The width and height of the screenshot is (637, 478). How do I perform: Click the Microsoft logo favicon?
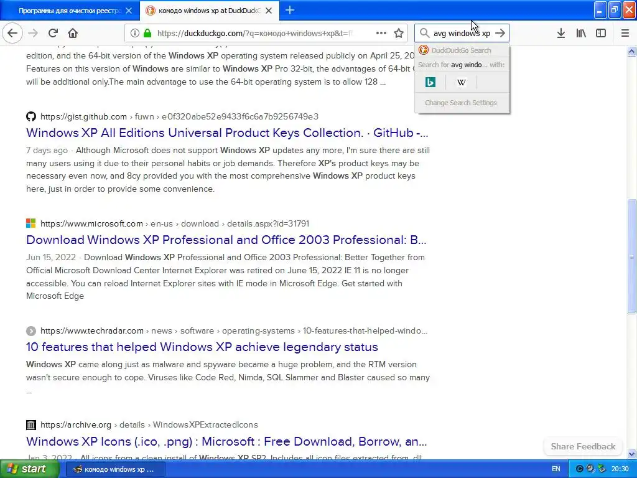click(x=31, y=223)
